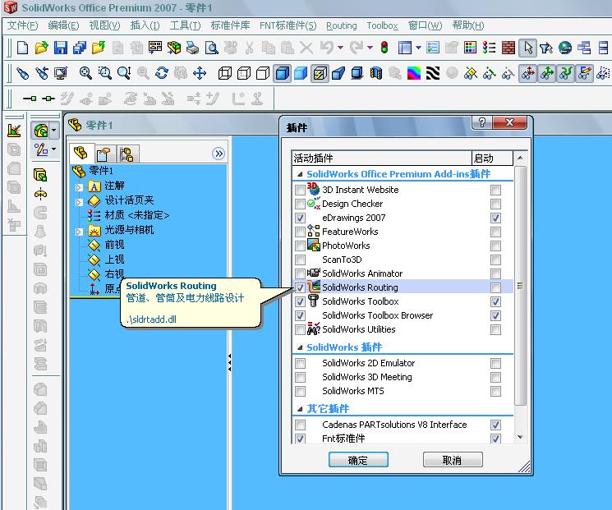The width and height of the screenshot is (612, 510).
Task: Click the Open file folder icon
Action: pyautogui.click(x=41, y=48)
